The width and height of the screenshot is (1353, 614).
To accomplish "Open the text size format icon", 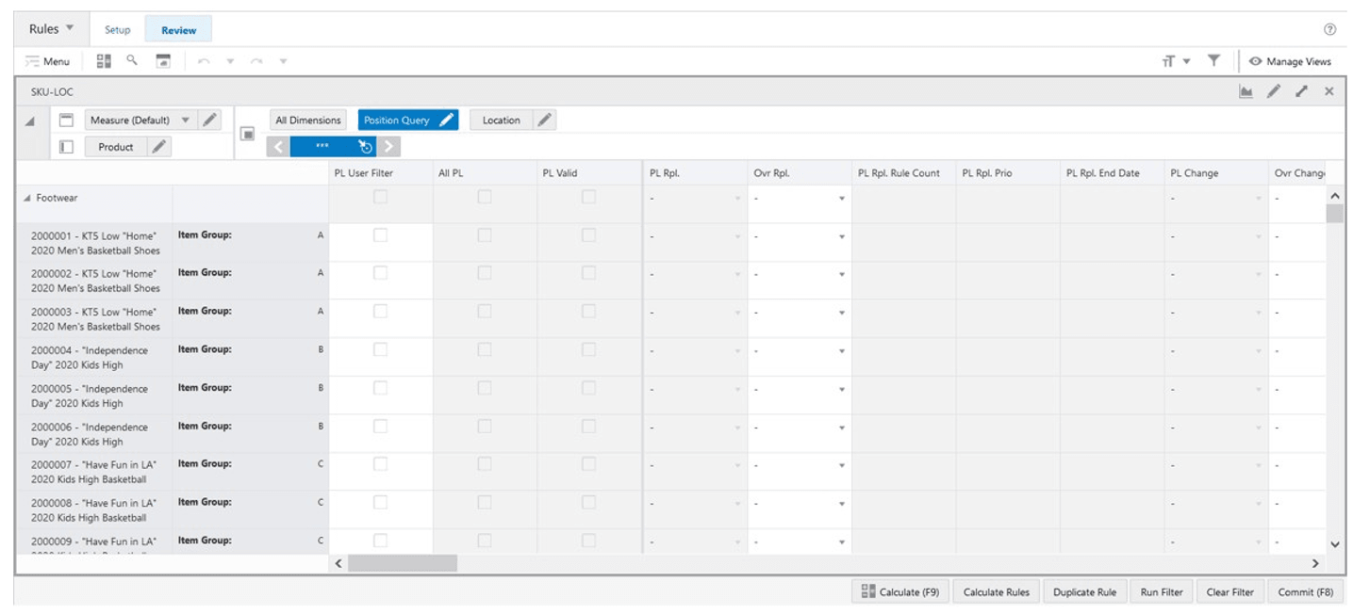I will click(1169, 61).
